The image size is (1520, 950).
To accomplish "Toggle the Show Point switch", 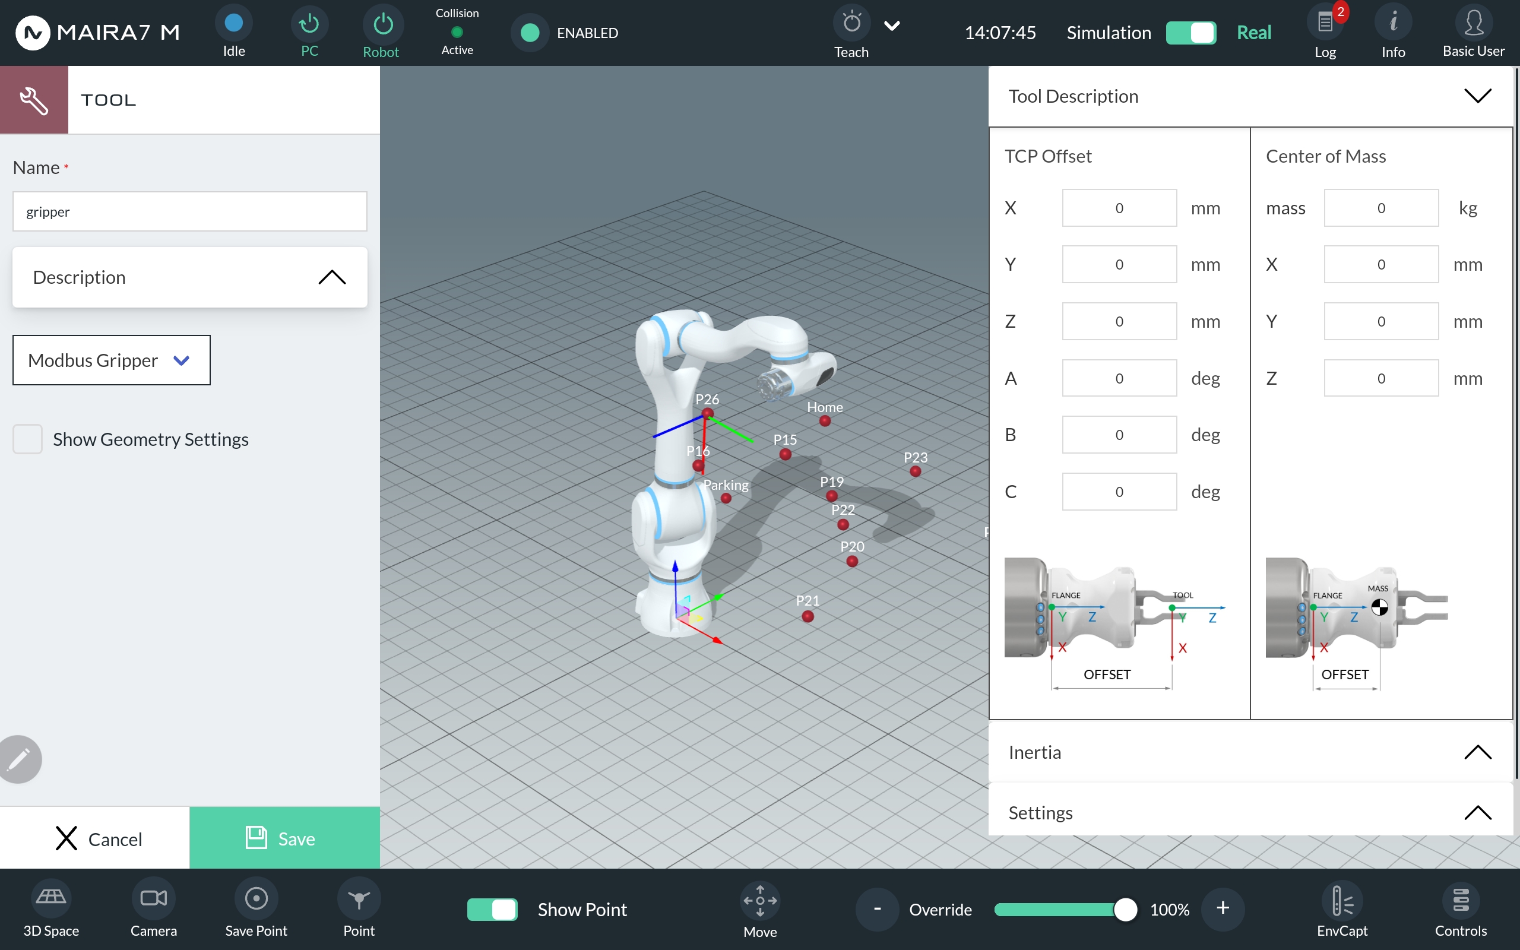I will pos(492,909).
